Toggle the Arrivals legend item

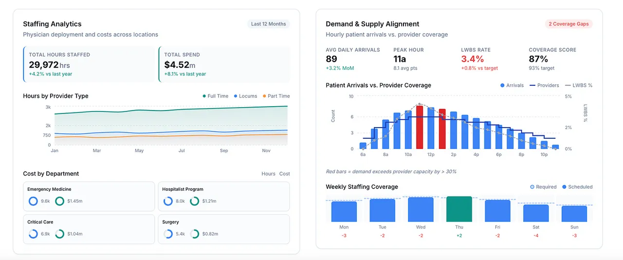[512, 85]
